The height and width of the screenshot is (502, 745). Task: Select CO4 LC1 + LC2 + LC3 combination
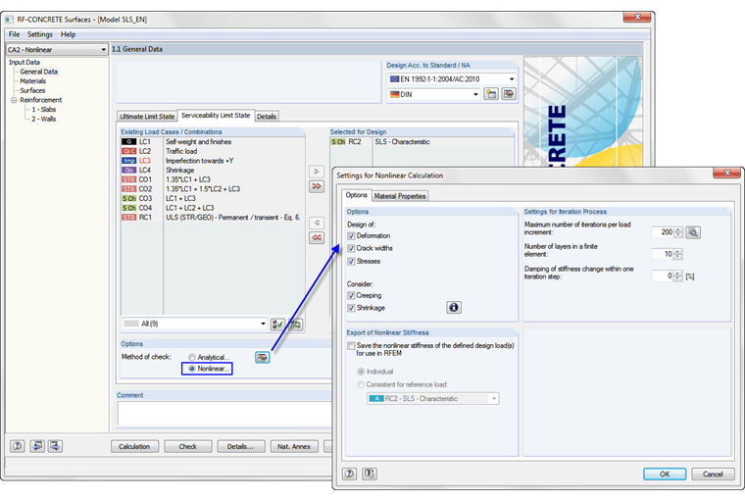(x=213, y=208)
